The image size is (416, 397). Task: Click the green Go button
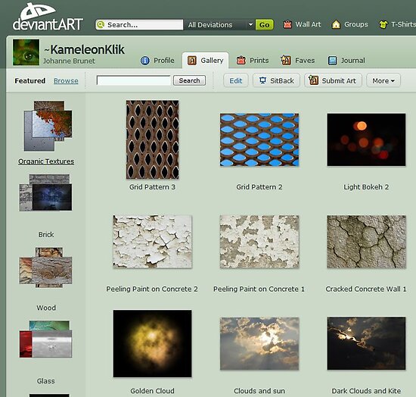pyautogui.click(x=264, y=25)
